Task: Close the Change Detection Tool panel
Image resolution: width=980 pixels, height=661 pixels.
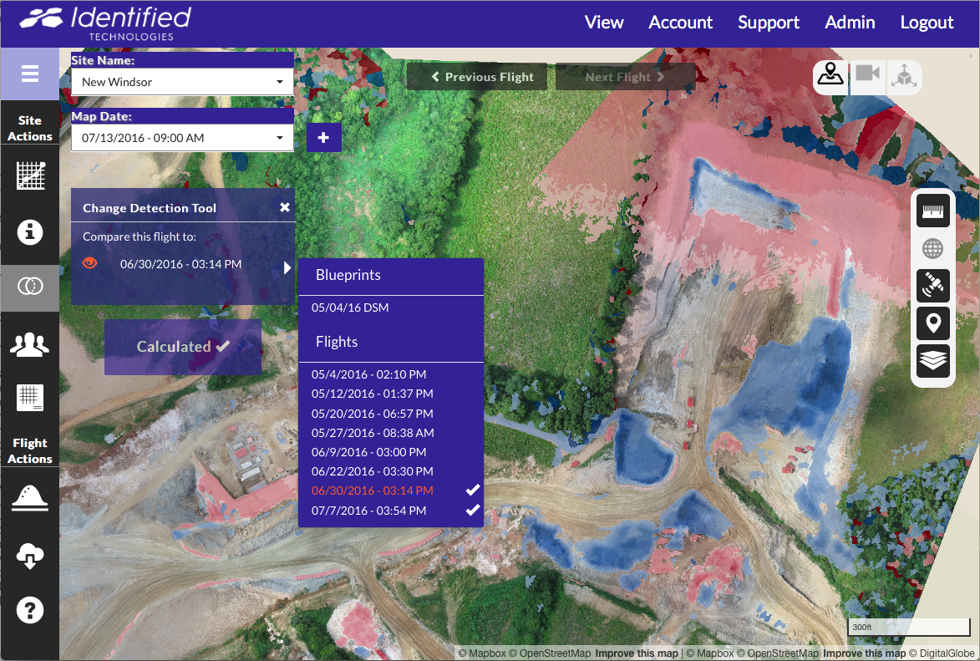Action: coord(285,207)
